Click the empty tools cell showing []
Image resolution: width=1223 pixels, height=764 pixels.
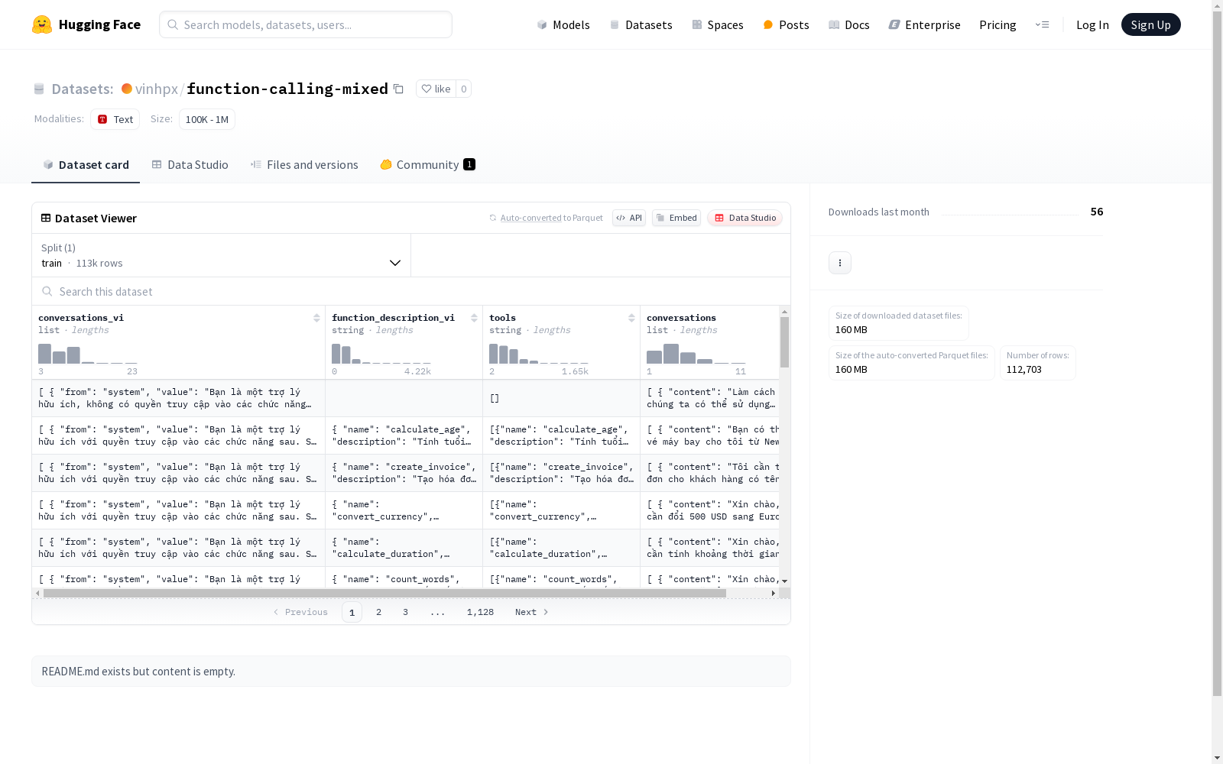(561, 398)
